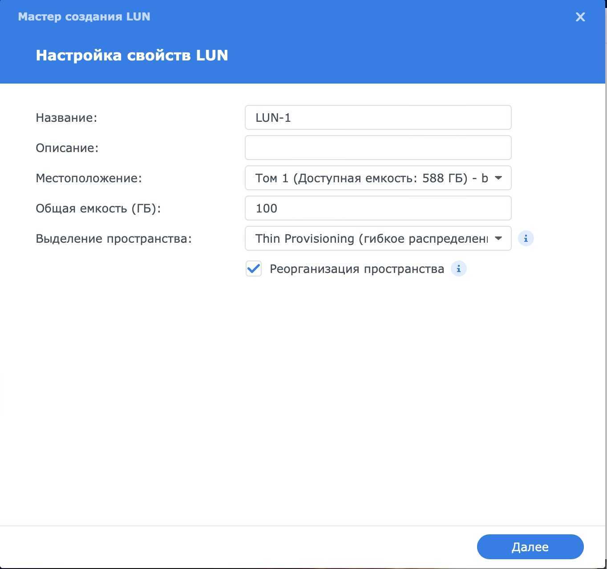607x569 pixels.
Task: Focus the Название field containing LUN-1
Action: coord(378,118)
